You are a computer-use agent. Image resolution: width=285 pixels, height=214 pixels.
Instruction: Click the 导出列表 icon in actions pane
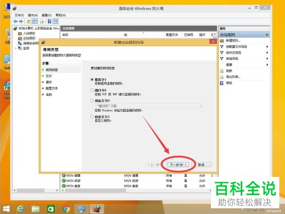(222, 77)
